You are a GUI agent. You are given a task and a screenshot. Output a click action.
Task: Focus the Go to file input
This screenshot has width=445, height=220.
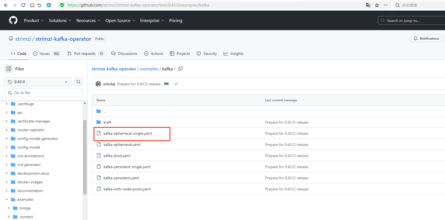point(44,93)
